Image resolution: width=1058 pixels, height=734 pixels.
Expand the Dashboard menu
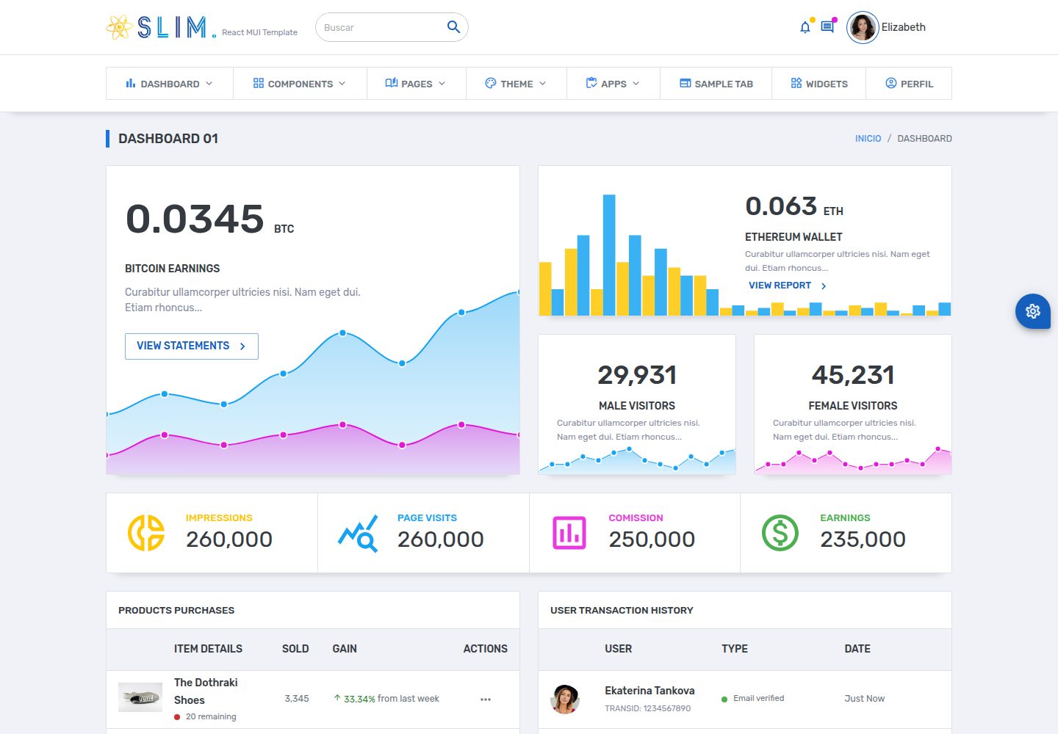[x=170, y=84]
